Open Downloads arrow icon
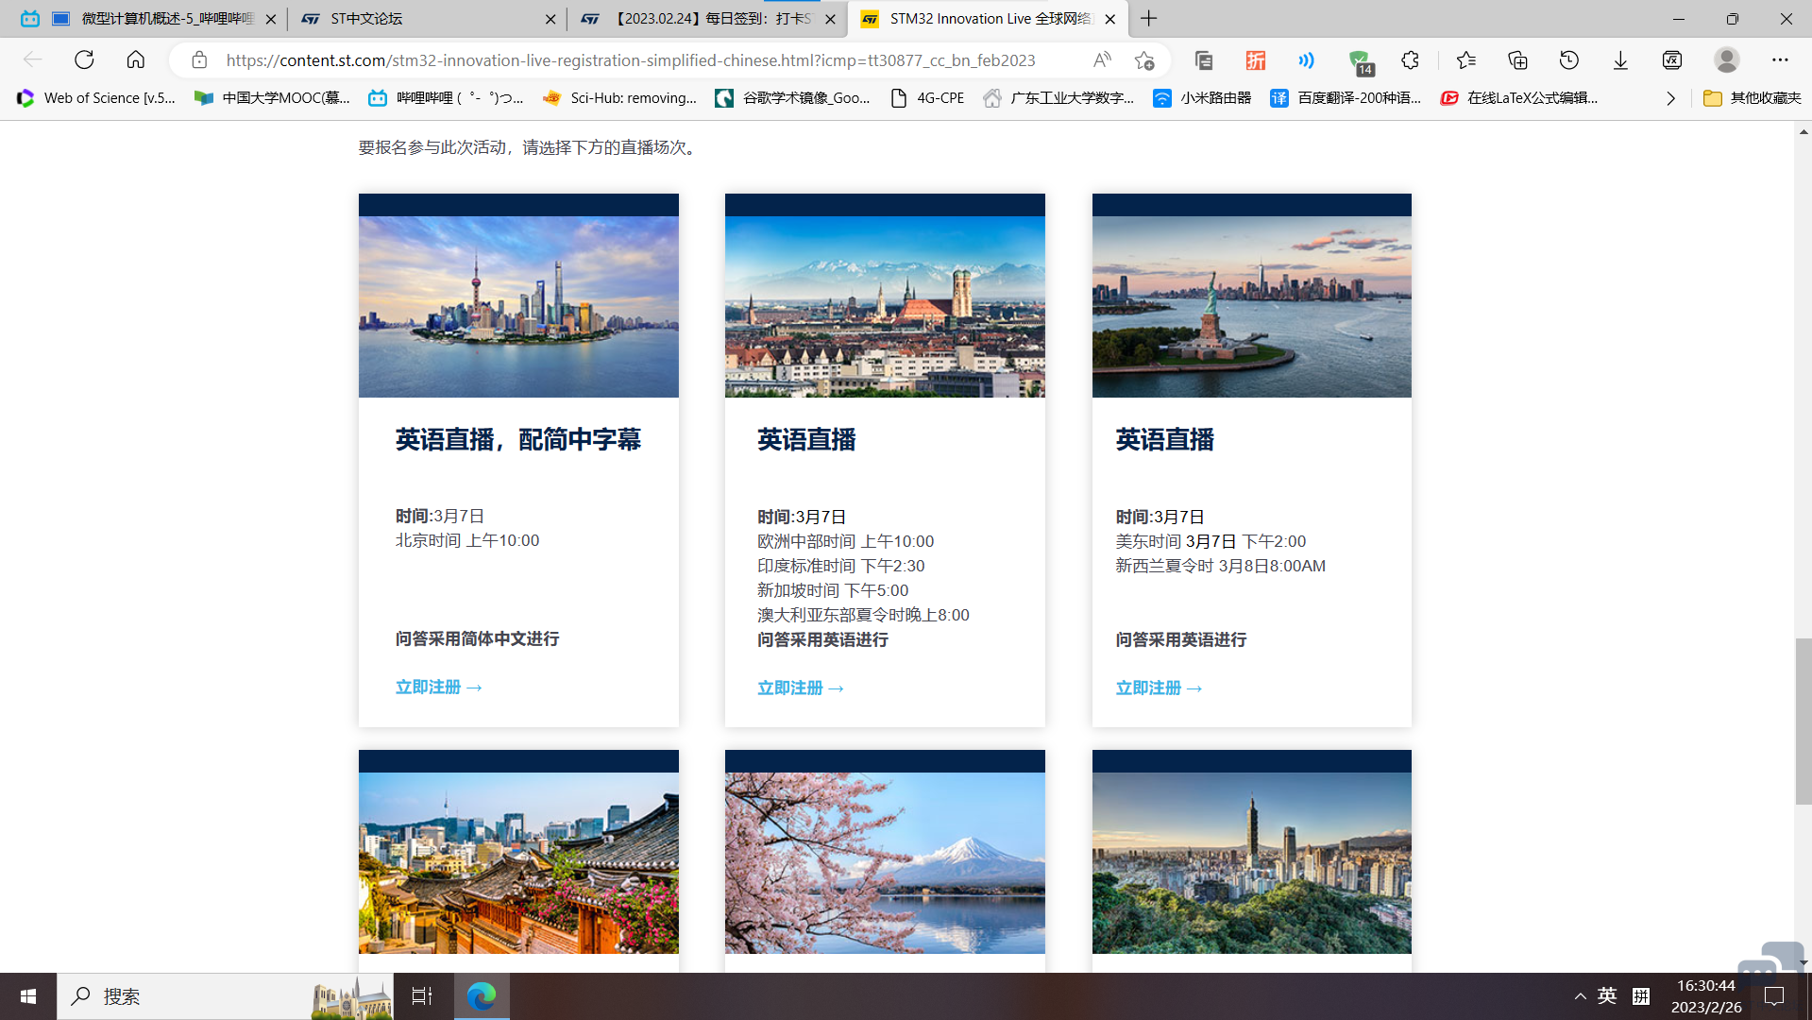The width and height of the screenshot is (1812, 1020). 1620,60
